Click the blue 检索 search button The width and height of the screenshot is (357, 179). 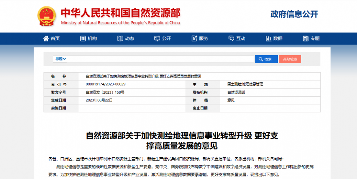(266, 59)
